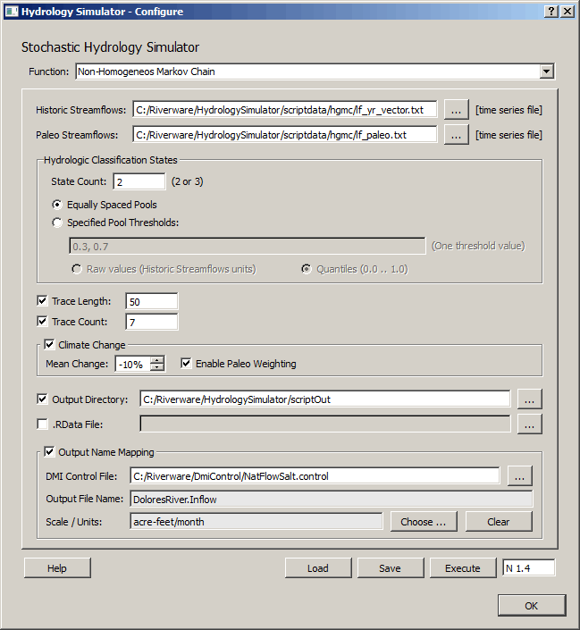This screenshot has height=630, width=580.
Task: Click the Stochastic Hydrology Simulator heading
Action: tap(110, 47)
